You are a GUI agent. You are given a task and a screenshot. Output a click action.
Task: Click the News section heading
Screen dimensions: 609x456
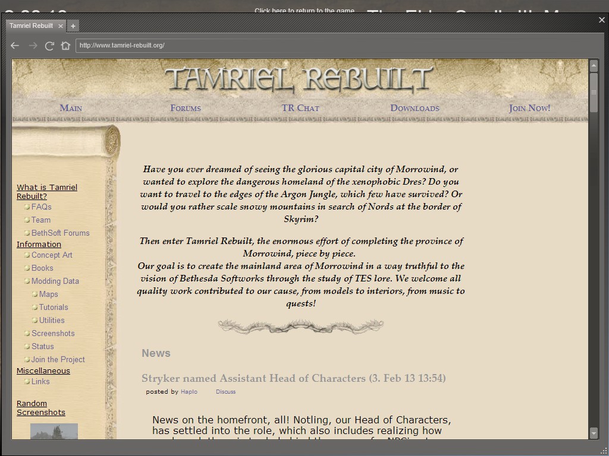156,353
